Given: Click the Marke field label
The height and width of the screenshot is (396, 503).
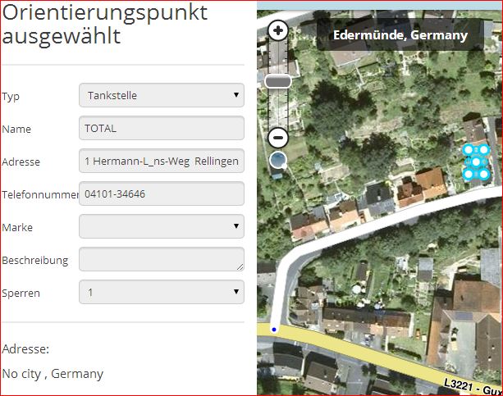Looking at the screenshot, I should 17,227.
